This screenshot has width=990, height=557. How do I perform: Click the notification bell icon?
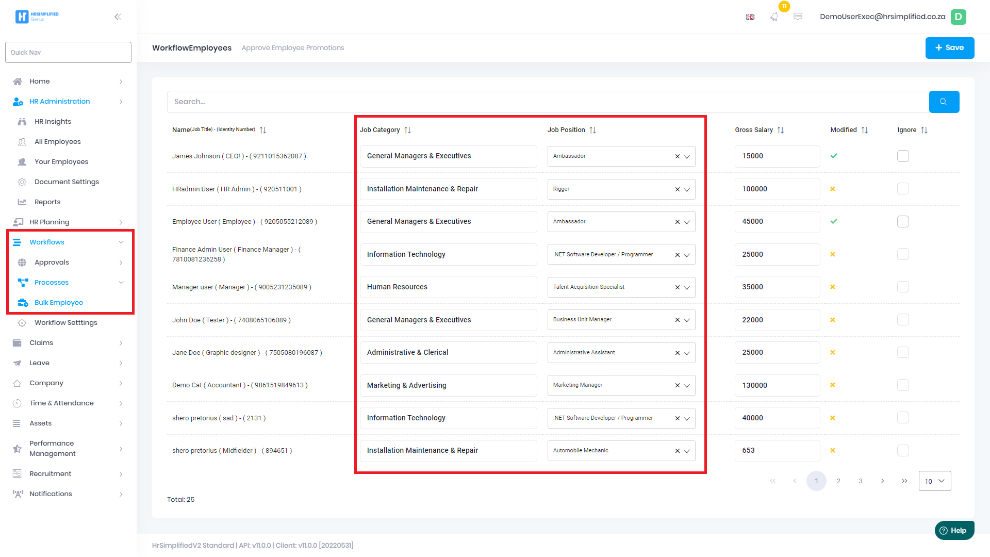(774, 17)
